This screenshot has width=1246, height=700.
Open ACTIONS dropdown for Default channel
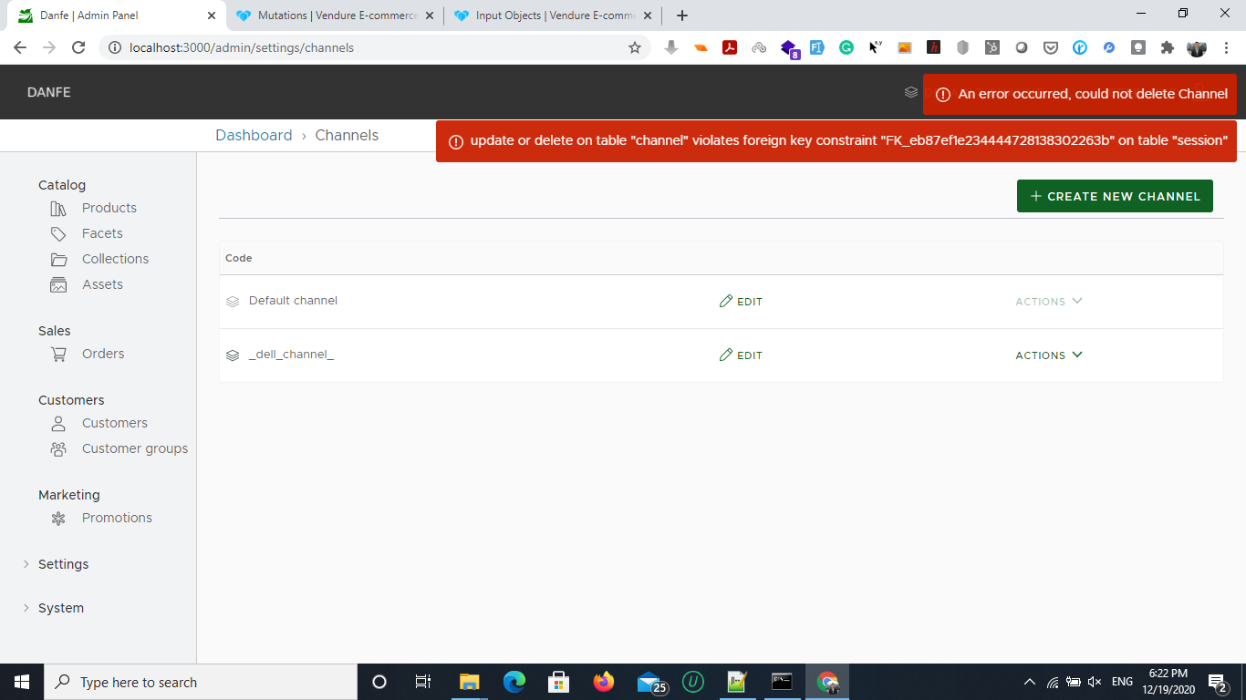tap(1048, 301)
